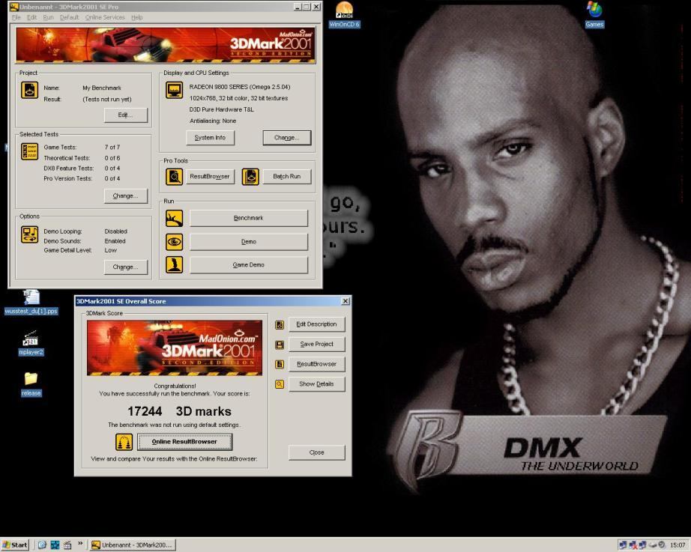
Task: Click the icon next to Batch Run
Action: click(x=250, y=177)
